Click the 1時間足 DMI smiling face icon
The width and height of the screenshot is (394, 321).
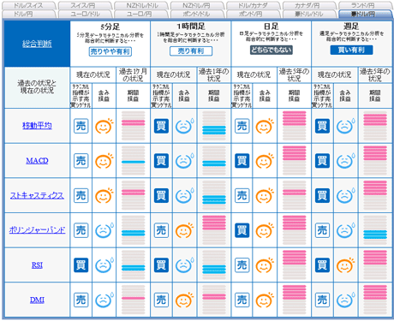pos(184,300)
